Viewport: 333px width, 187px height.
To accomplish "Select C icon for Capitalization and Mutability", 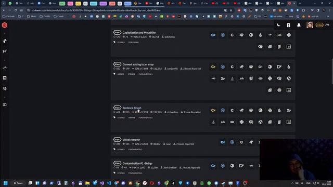I will pos(232,35).
